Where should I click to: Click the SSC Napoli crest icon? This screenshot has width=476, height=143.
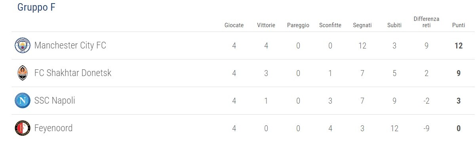[23, 101]
